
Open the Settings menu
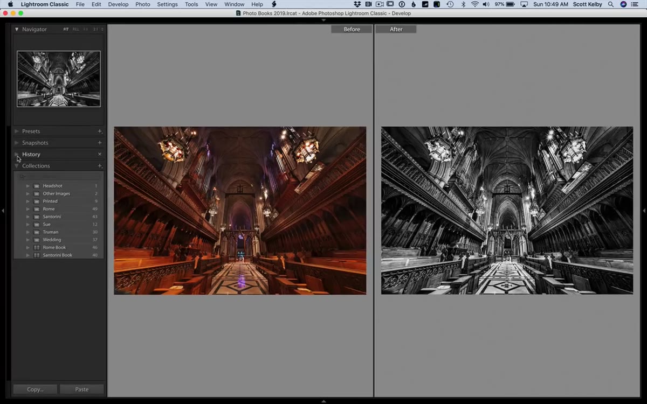pyautogui.click(x=167, y=4)
